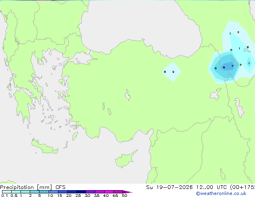Viewport: 255px width, 197px height.
Task: Click the 0.5–1 mm legend color swatch
Action: point(16,192)
